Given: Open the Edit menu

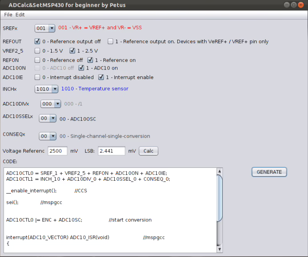Looking at the screenshot, I should click(x=20, y=14).
